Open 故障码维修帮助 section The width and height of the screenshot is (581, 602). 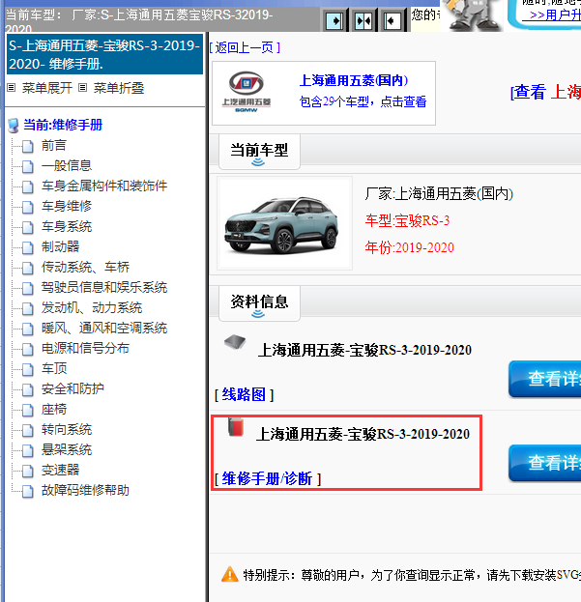[85, 491]
